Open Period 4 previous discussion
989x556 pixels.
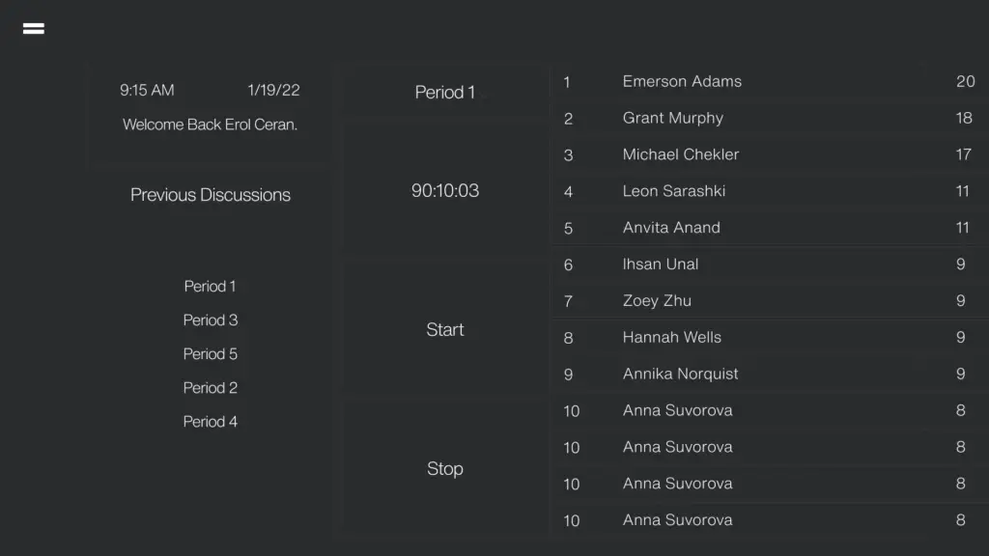[210, 422]
